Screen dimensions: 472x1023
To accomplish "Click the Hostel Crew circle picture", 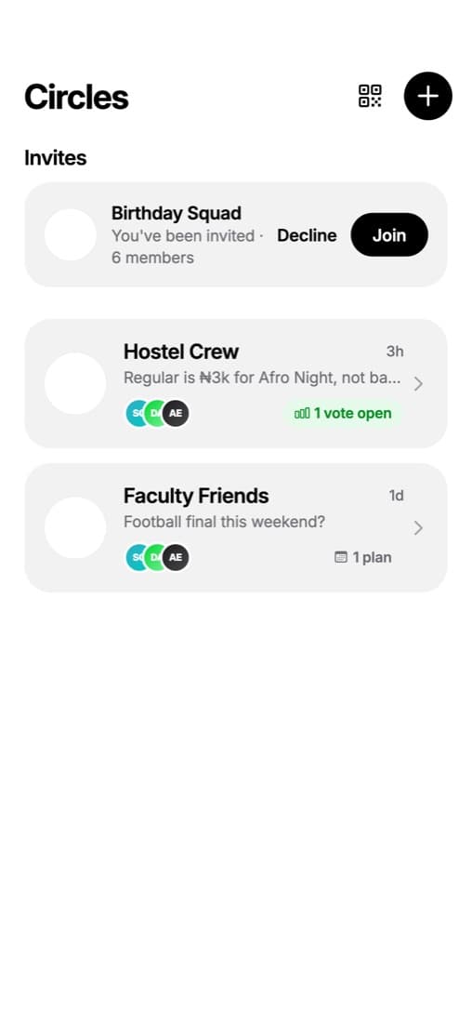I will pyautogui.click(x=75, y=383).
